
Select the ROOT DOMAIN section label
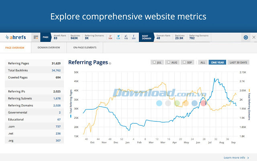147,37
